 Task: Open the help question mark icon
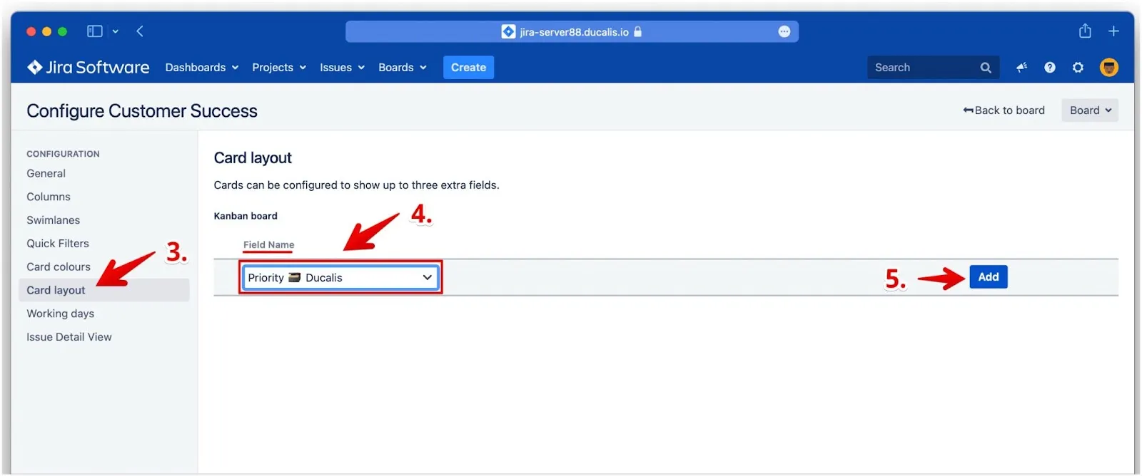pos(1049,67)
